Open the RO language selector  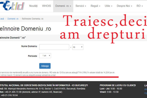point(140,6)
